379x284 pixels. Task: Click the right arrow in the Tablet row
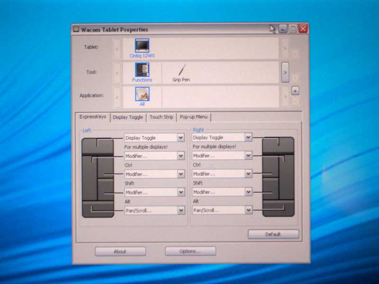285,48
